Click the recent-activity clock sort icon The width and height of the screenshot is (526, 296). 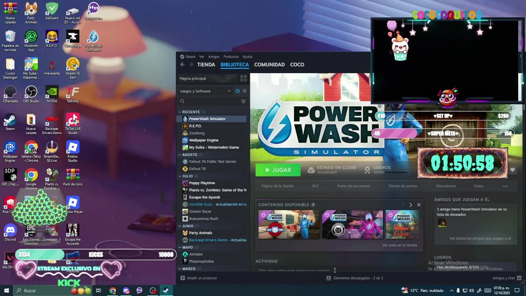[x=238, y=91]
